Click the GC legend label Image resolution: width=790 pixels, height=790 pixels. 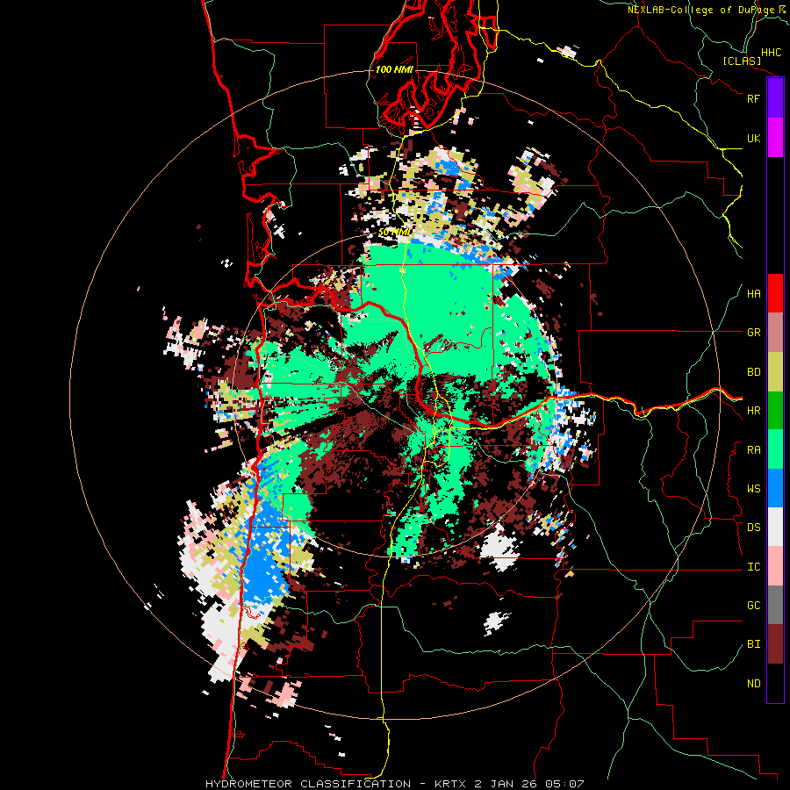[x=753, y=606]
